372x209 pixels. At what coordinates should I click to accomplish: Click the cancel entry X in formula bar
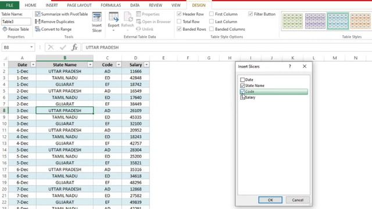tap(51, 48)
